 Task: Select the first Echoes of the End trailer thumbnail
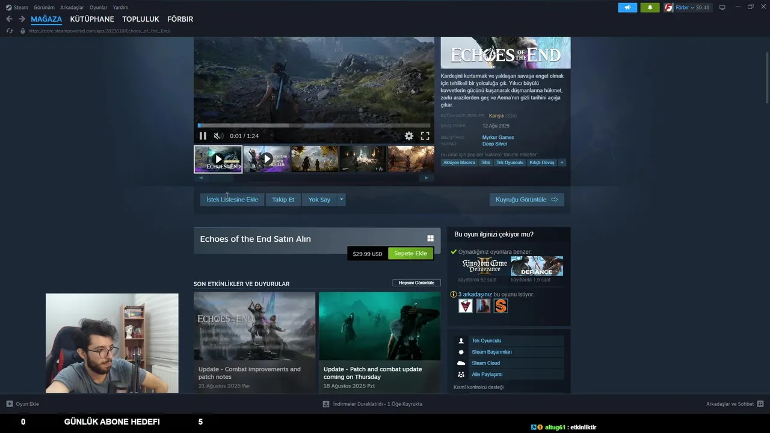pyautogui.click(x=218, y=159)
